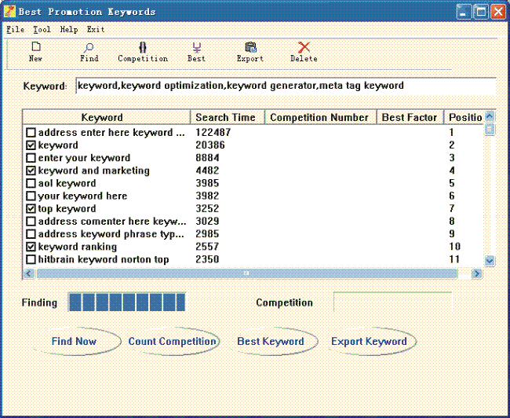The image size is (510, 418).
Task: Sort by Search Time column header
Action: 228,117
